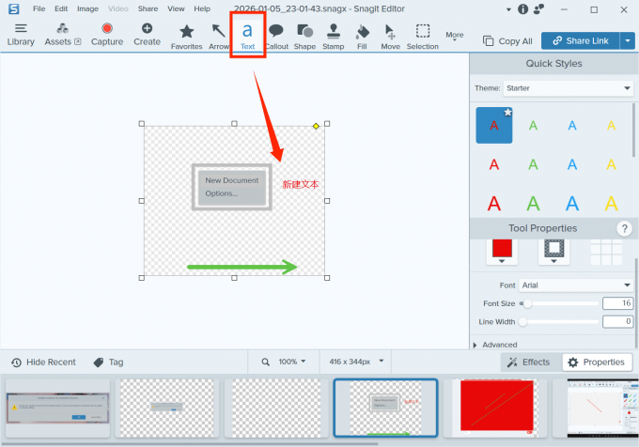The width and height of the screenshot is (639, 447).
Task: Activate the Fill bucket tool
Action: click(363, 35)
